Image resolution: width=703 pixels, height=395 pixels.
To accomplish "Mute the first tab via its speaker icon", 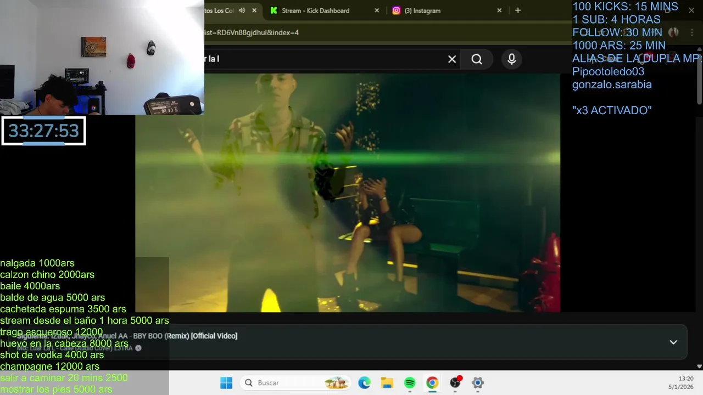I will pyautogui.click(x=242, y=10).
